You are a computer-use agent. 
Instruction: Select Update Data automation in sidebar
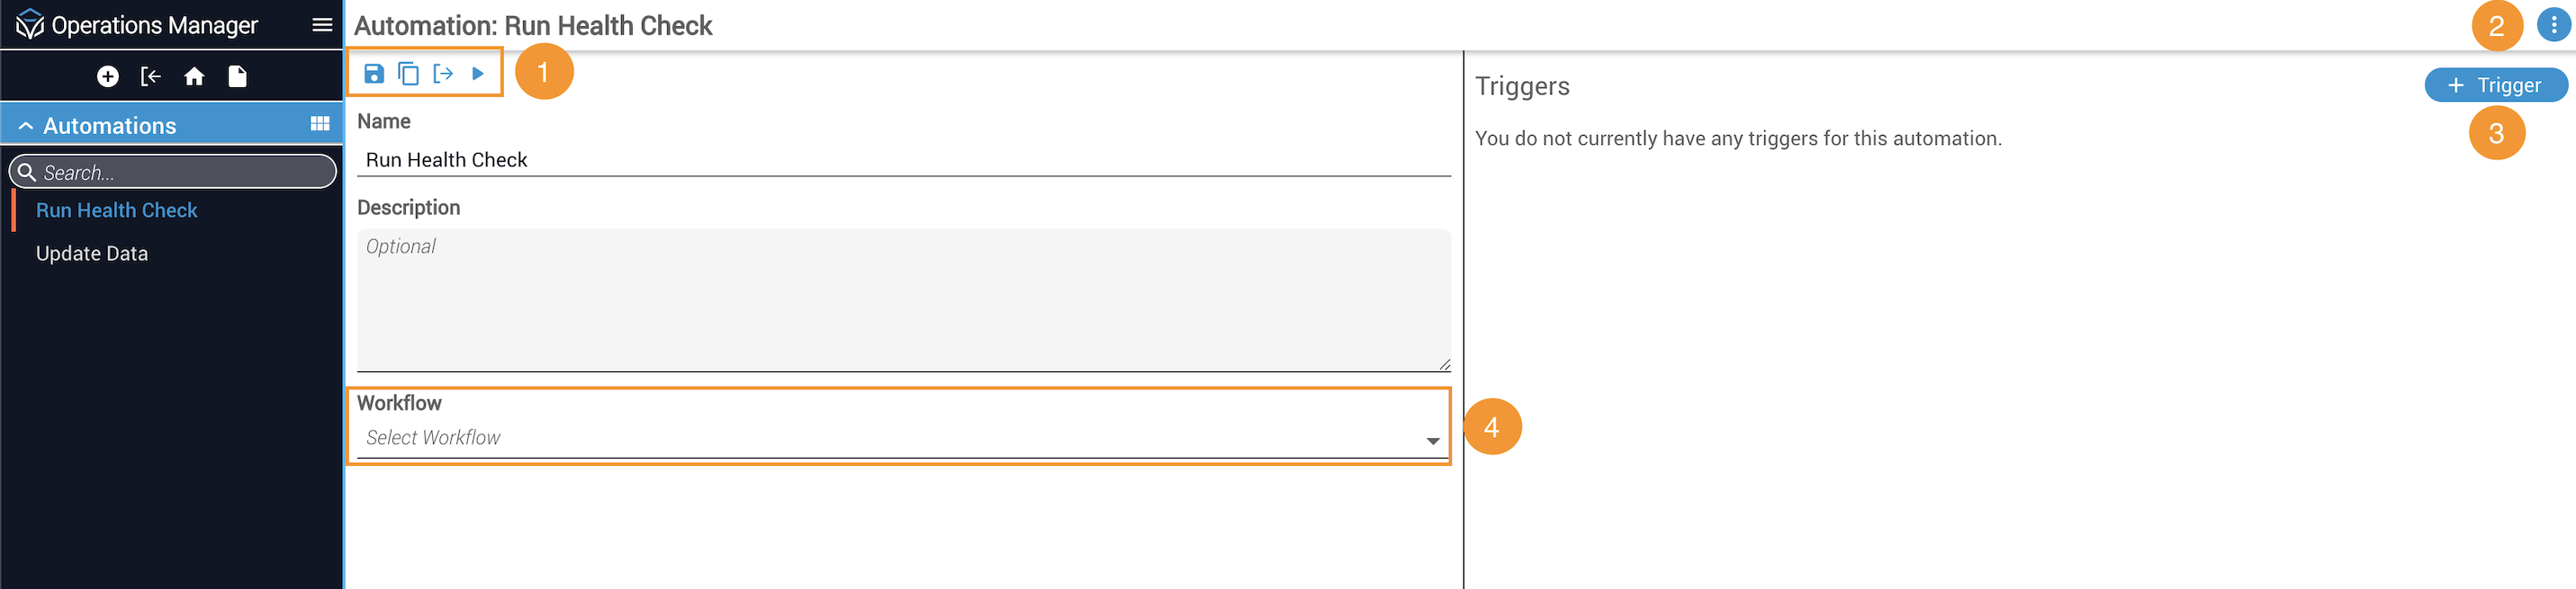[92, 254]
